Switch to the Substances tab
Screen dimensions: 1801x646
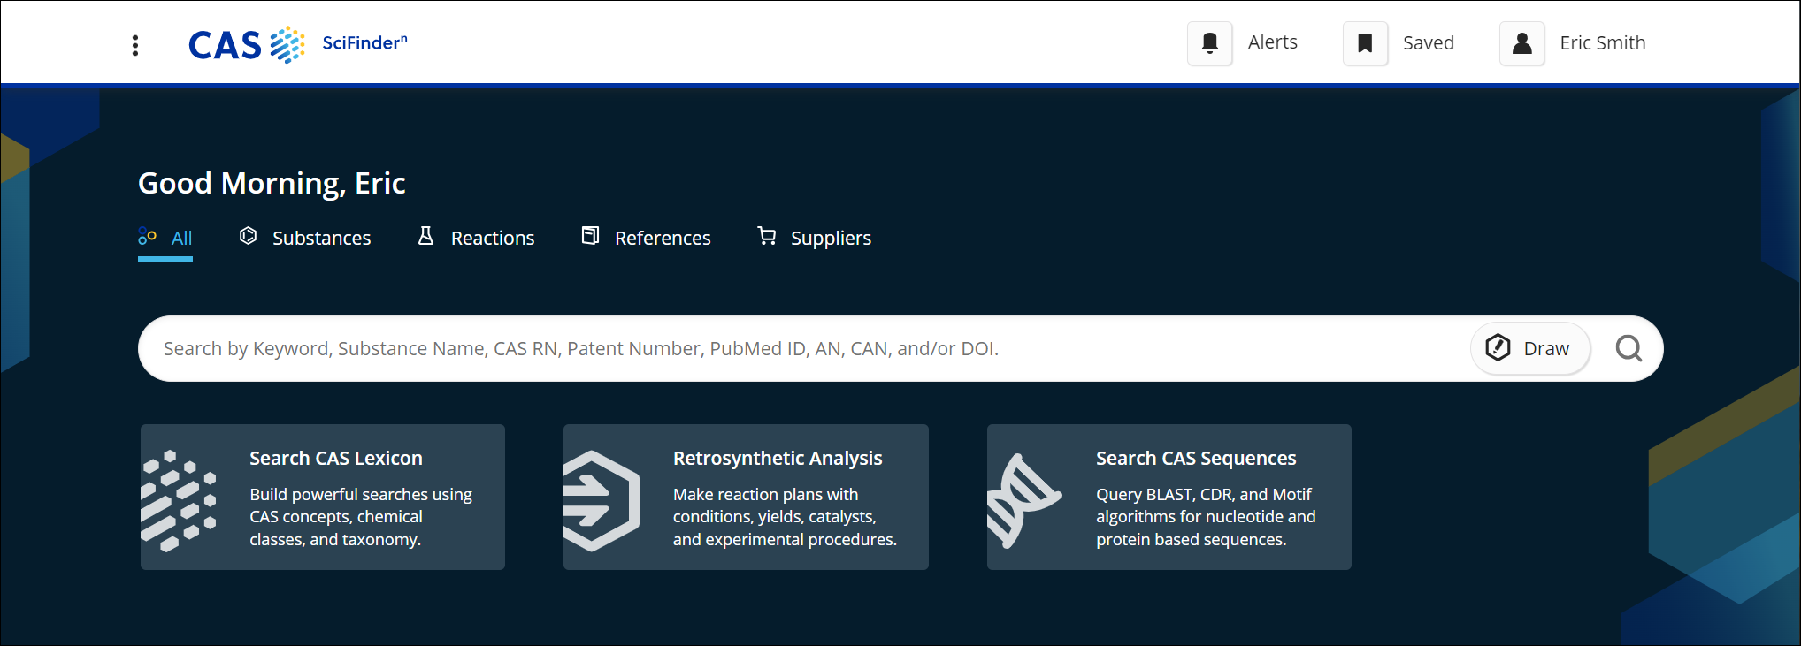pyautogui.click(x=305, y=238)
